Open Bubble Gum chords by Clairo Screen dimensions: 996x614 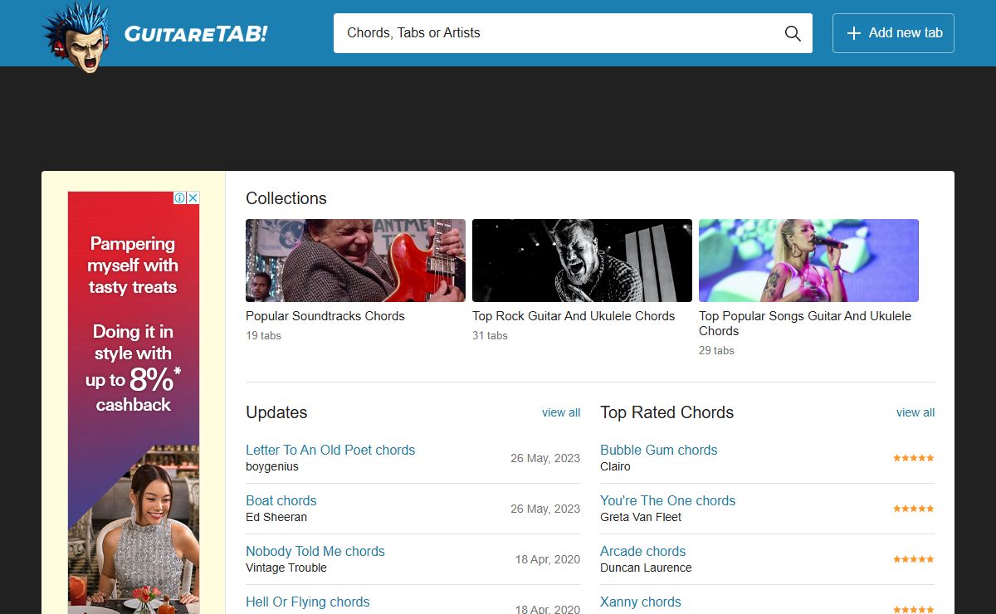[659, 450]
